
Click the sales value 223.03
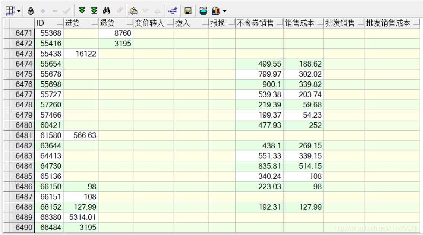click(259, 187)
